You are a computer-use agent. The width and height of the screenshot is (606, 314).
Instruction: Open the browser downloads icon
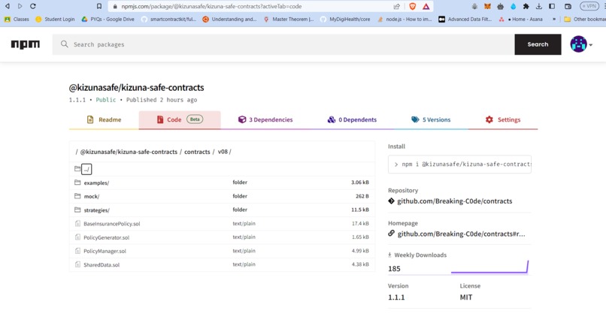coord(539,6)
